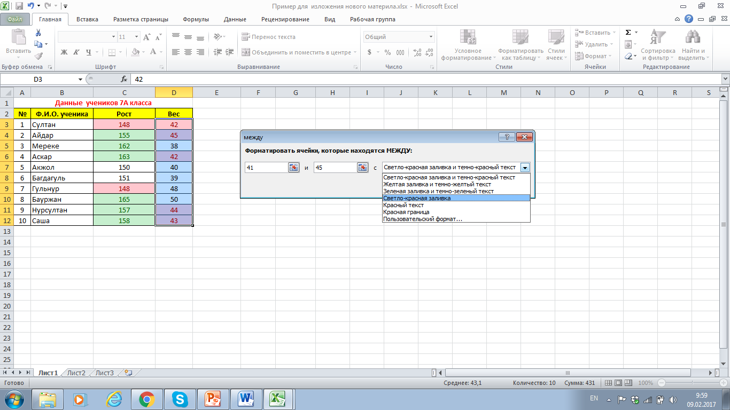Toggle underline Ч formatting
The width and height of the screenshot is (730, 410).
click(x=89, y=52)
